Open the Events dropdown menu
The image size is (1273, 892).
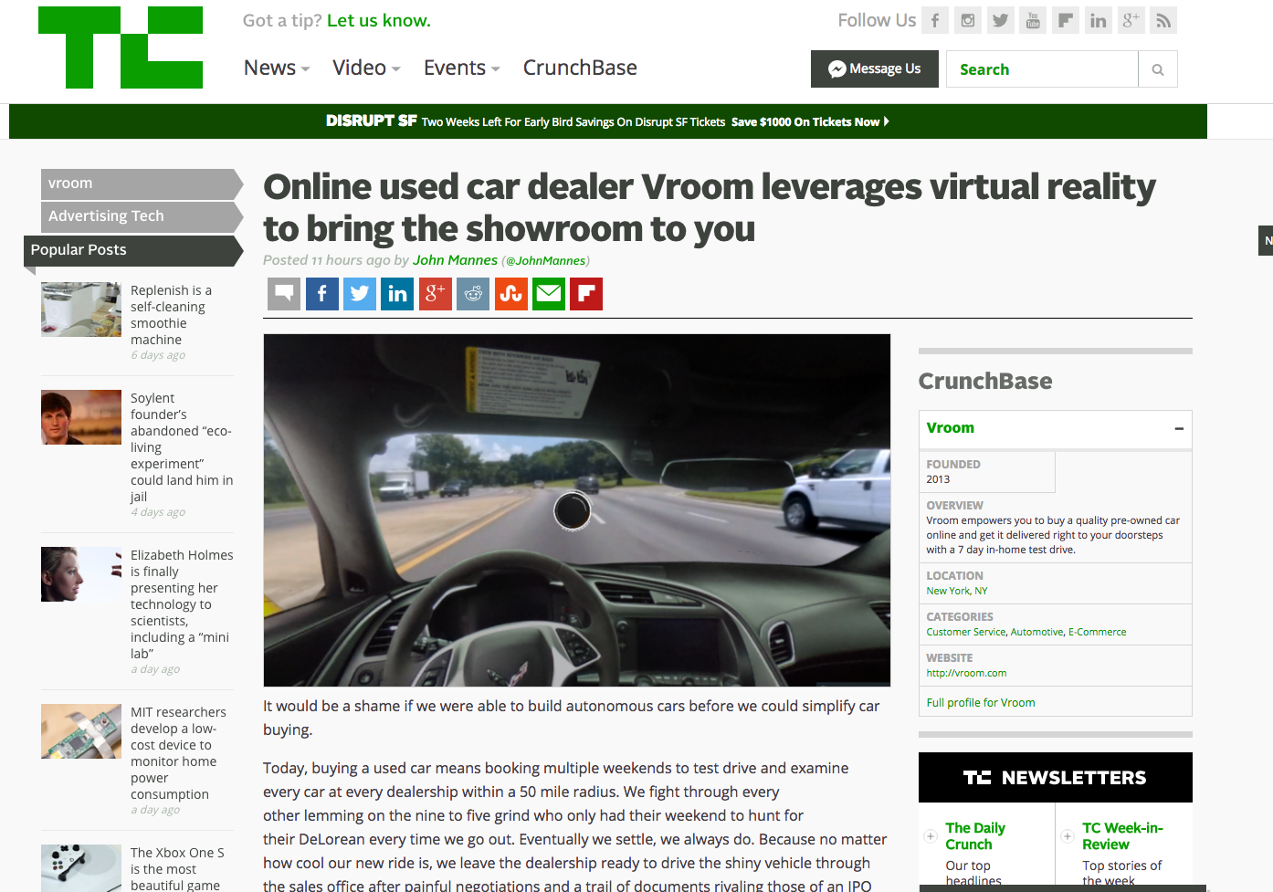[461, 68]
